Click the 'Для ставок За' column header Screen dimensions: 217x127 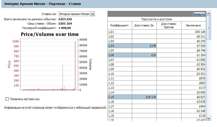[x=144, y=25]
